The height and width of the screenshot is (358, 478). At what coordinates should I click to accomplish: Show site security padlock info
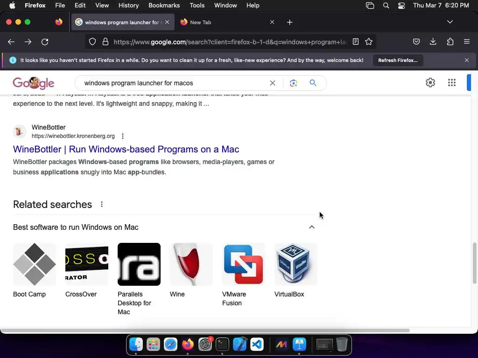(105, 41)
